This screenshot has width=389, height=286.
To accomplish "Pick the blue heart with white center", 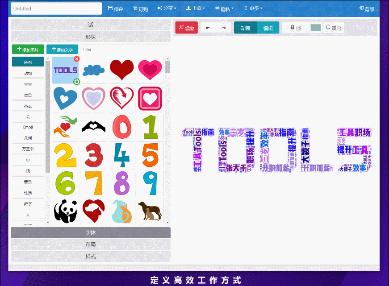I will coord(65,99).
